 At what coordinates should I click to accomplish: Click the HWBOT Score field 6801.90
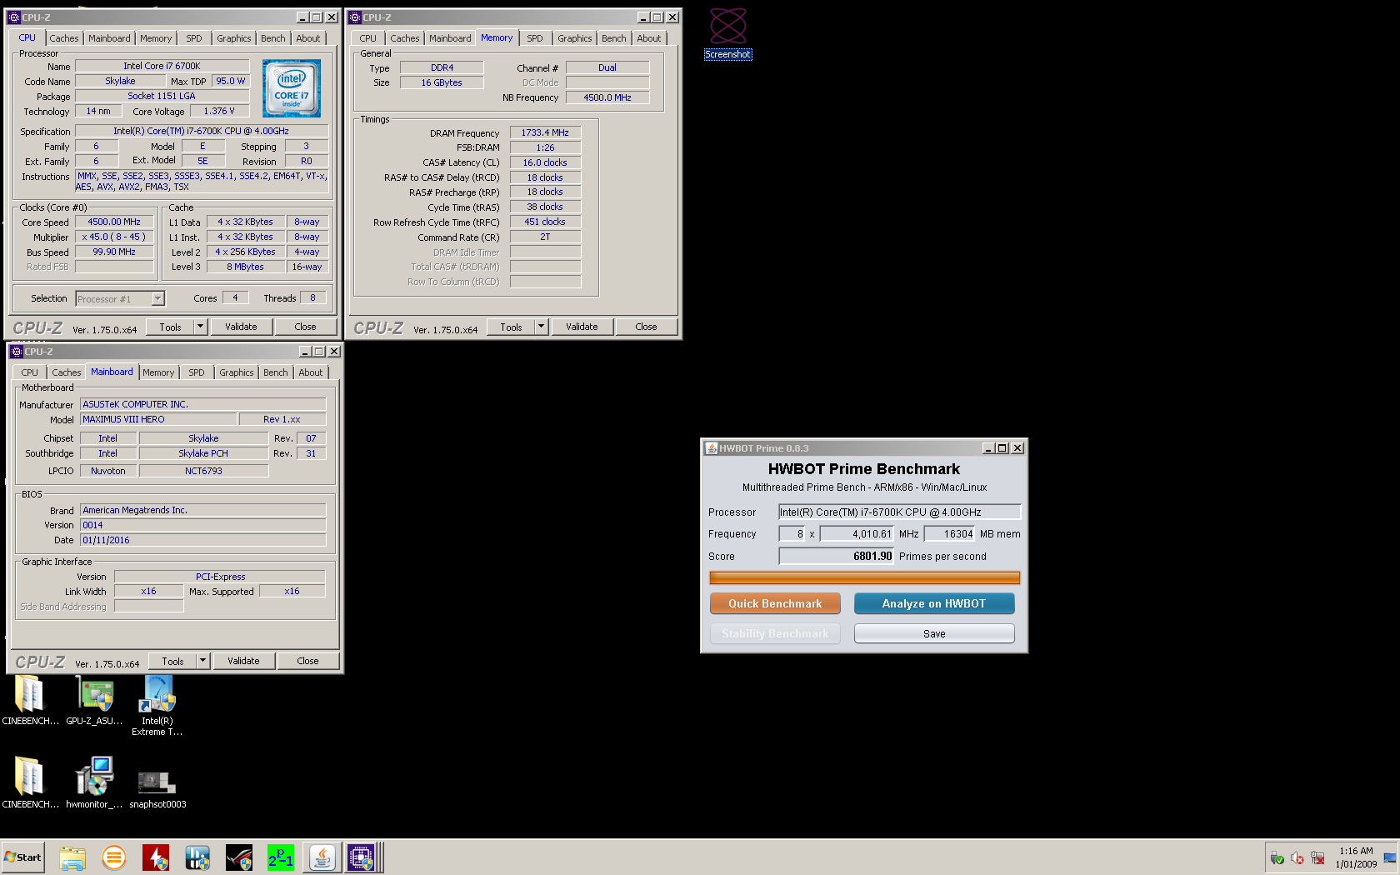click(836, 557)
